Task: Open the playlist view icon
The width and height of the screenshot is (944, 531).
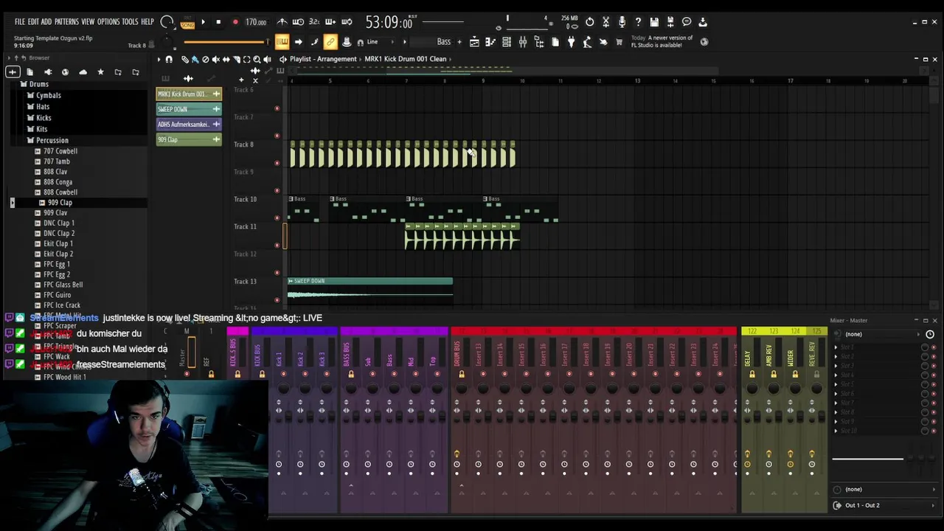Action: [474, 42]
